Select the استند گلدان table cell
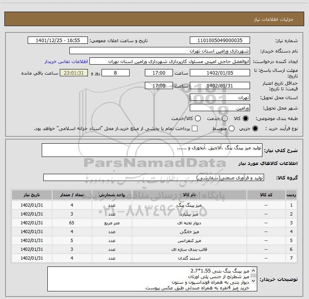The image size is (309, 299). coord(189,258)
